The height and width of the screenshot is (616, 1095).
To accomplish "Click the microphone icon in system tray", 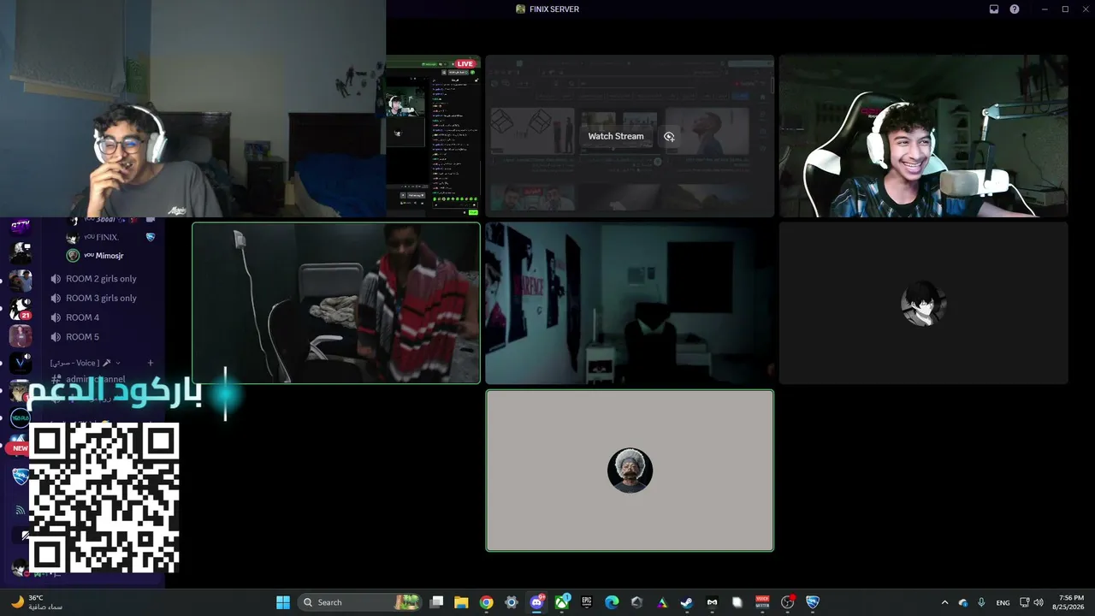I will click(981, 602).
